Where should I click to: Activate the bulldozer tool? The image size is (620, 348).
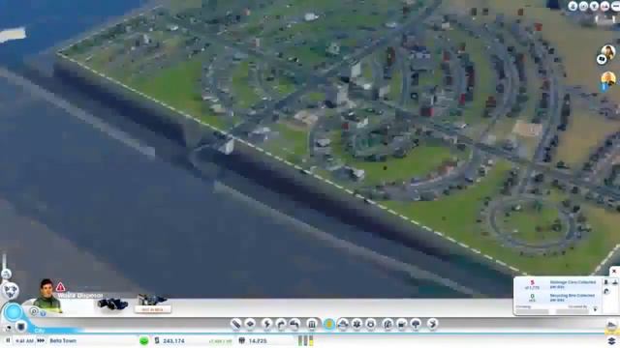611,325
